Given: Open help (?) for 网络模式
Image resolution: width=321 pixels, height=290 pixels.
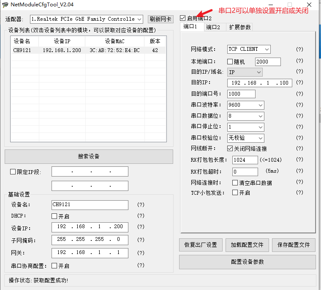Looking at the screenshot, I should tap(299, 49).
